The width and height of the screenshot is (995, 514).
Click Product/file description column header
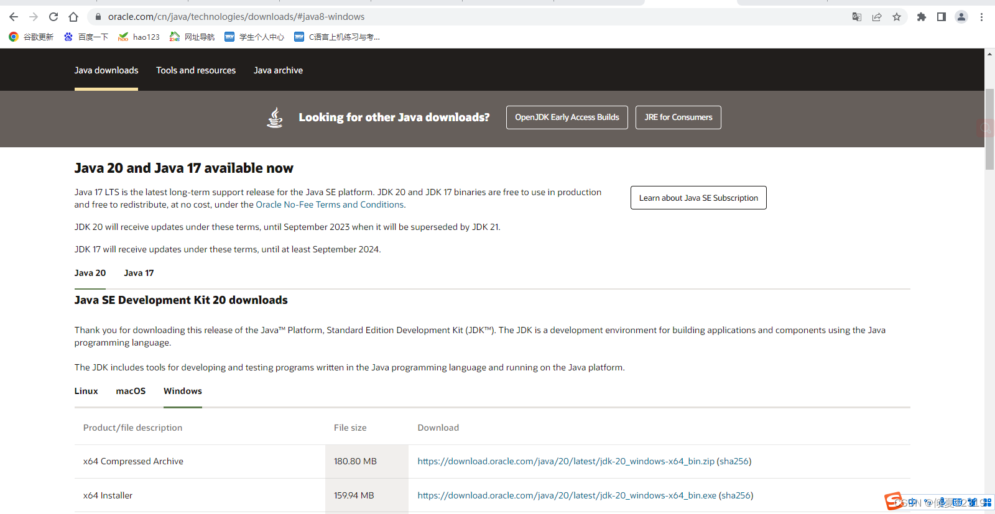[132, 428]
